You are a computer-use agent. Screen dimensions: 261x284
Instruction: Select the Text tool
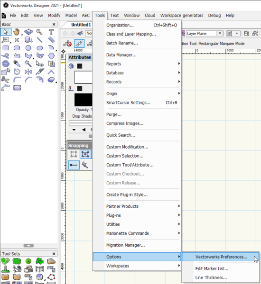click(51, 32)
